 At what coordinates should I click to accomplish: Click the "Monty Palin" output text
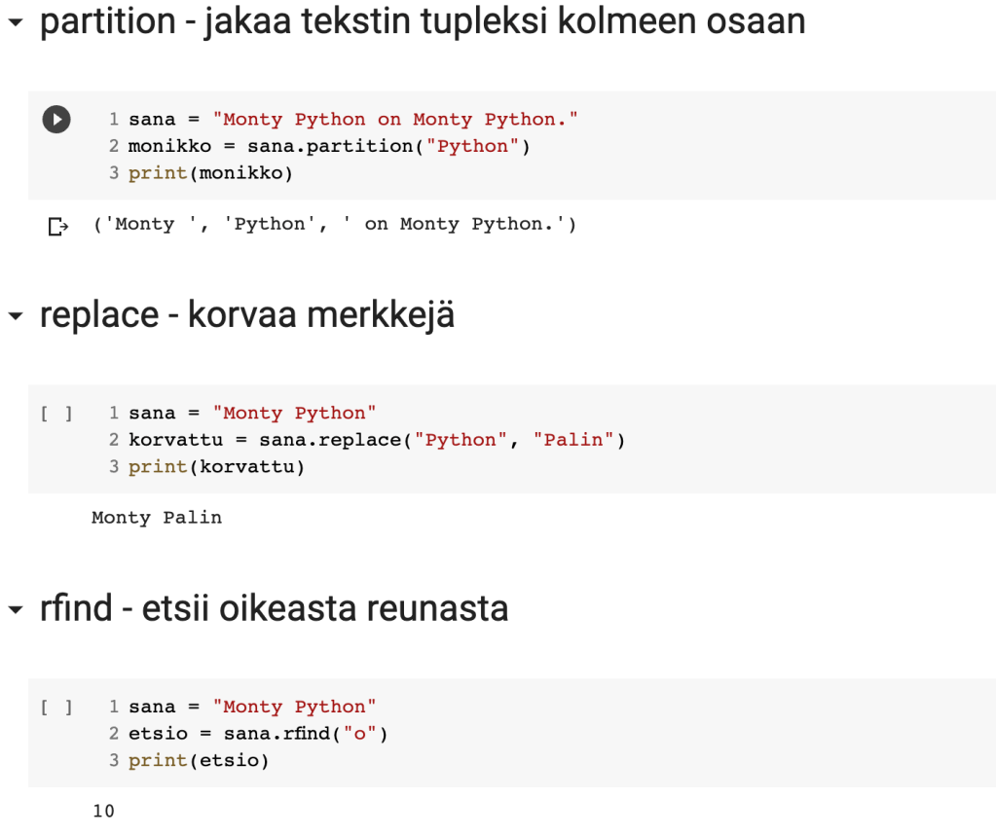pos(157,518)
